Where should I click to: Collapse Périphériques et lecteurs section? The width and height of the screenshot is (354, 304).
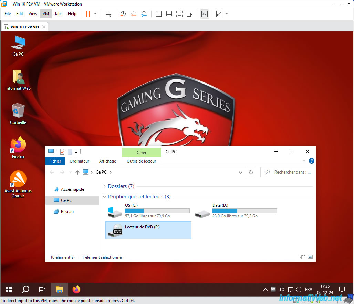click(104, 197)
